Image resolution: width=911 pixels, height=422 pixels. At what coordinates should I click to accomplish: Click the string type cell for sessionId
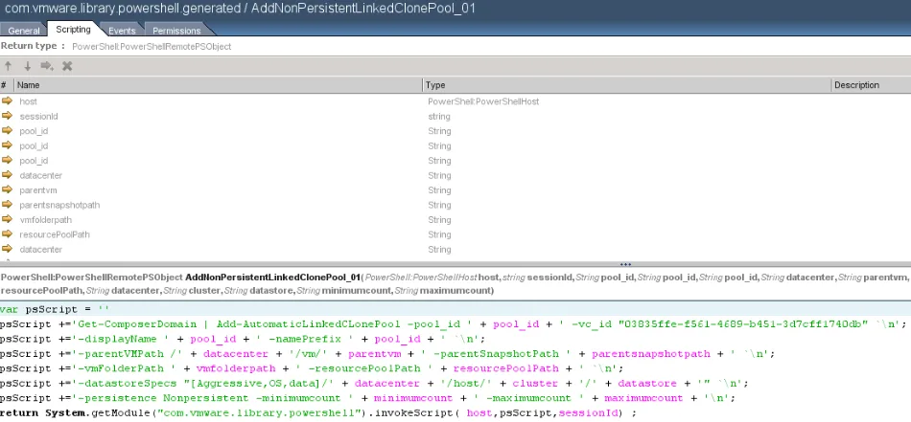[x=439, y=117]
